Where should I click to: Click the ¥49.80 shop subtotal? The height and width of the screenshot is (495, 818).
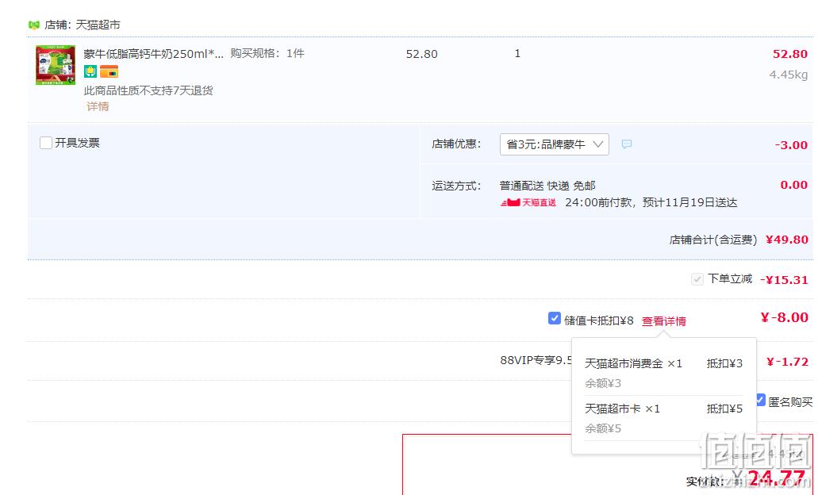(787, 240)
